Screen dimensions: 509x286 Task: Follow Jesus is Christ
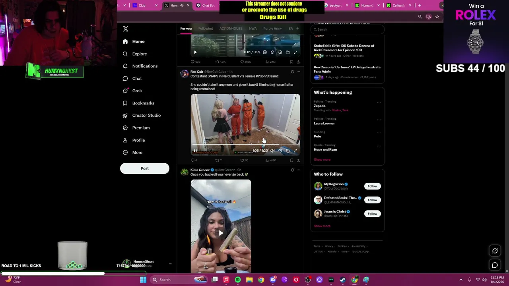(372, 214)
